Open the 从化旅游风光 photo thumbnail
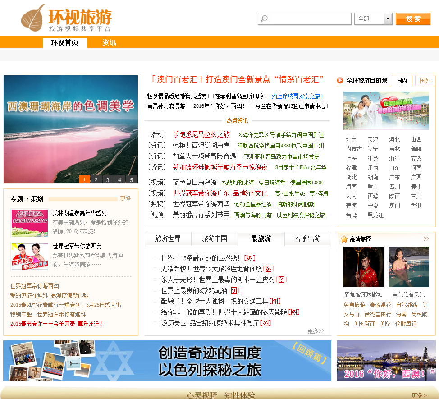Viewport: 439px width, 399px height. (x=409, y=267)
